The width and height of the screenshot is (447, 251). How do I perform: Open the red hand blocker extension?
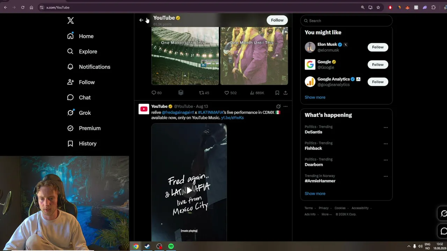tap(390, 7)
